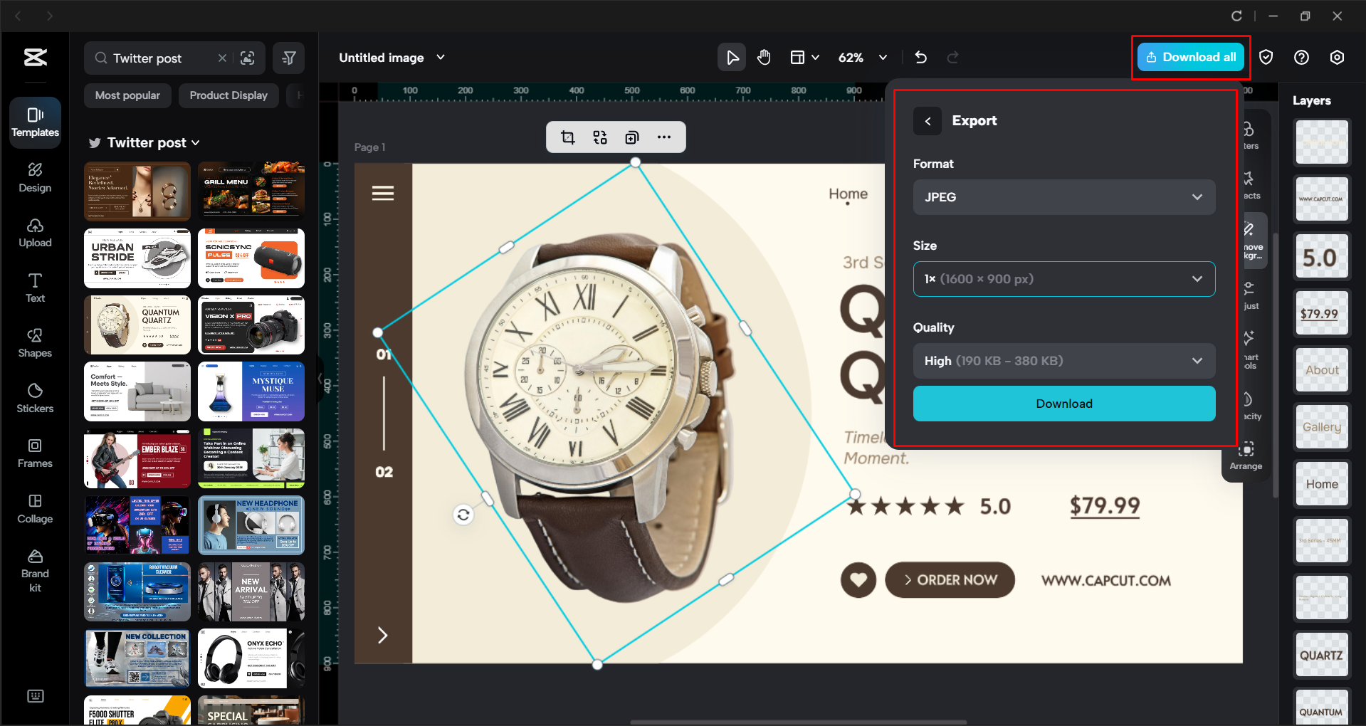Open the JPEG format dropdown
Viewport: 1366px width, 726px height.
(x=1064, y=197)
